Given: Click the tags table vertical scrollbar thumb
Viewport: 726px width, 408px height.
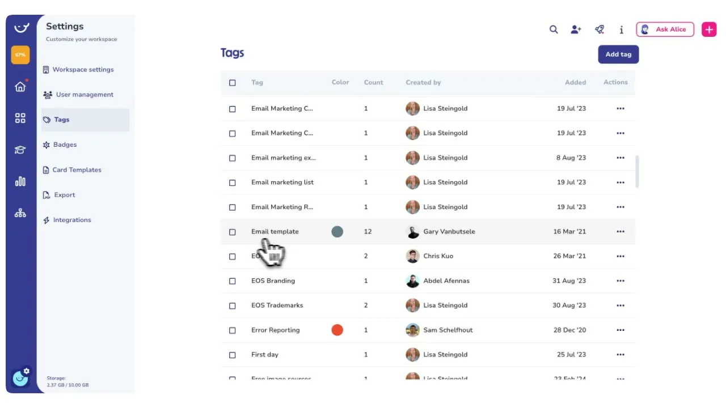Looking at the screenshot, I should 637,172.
